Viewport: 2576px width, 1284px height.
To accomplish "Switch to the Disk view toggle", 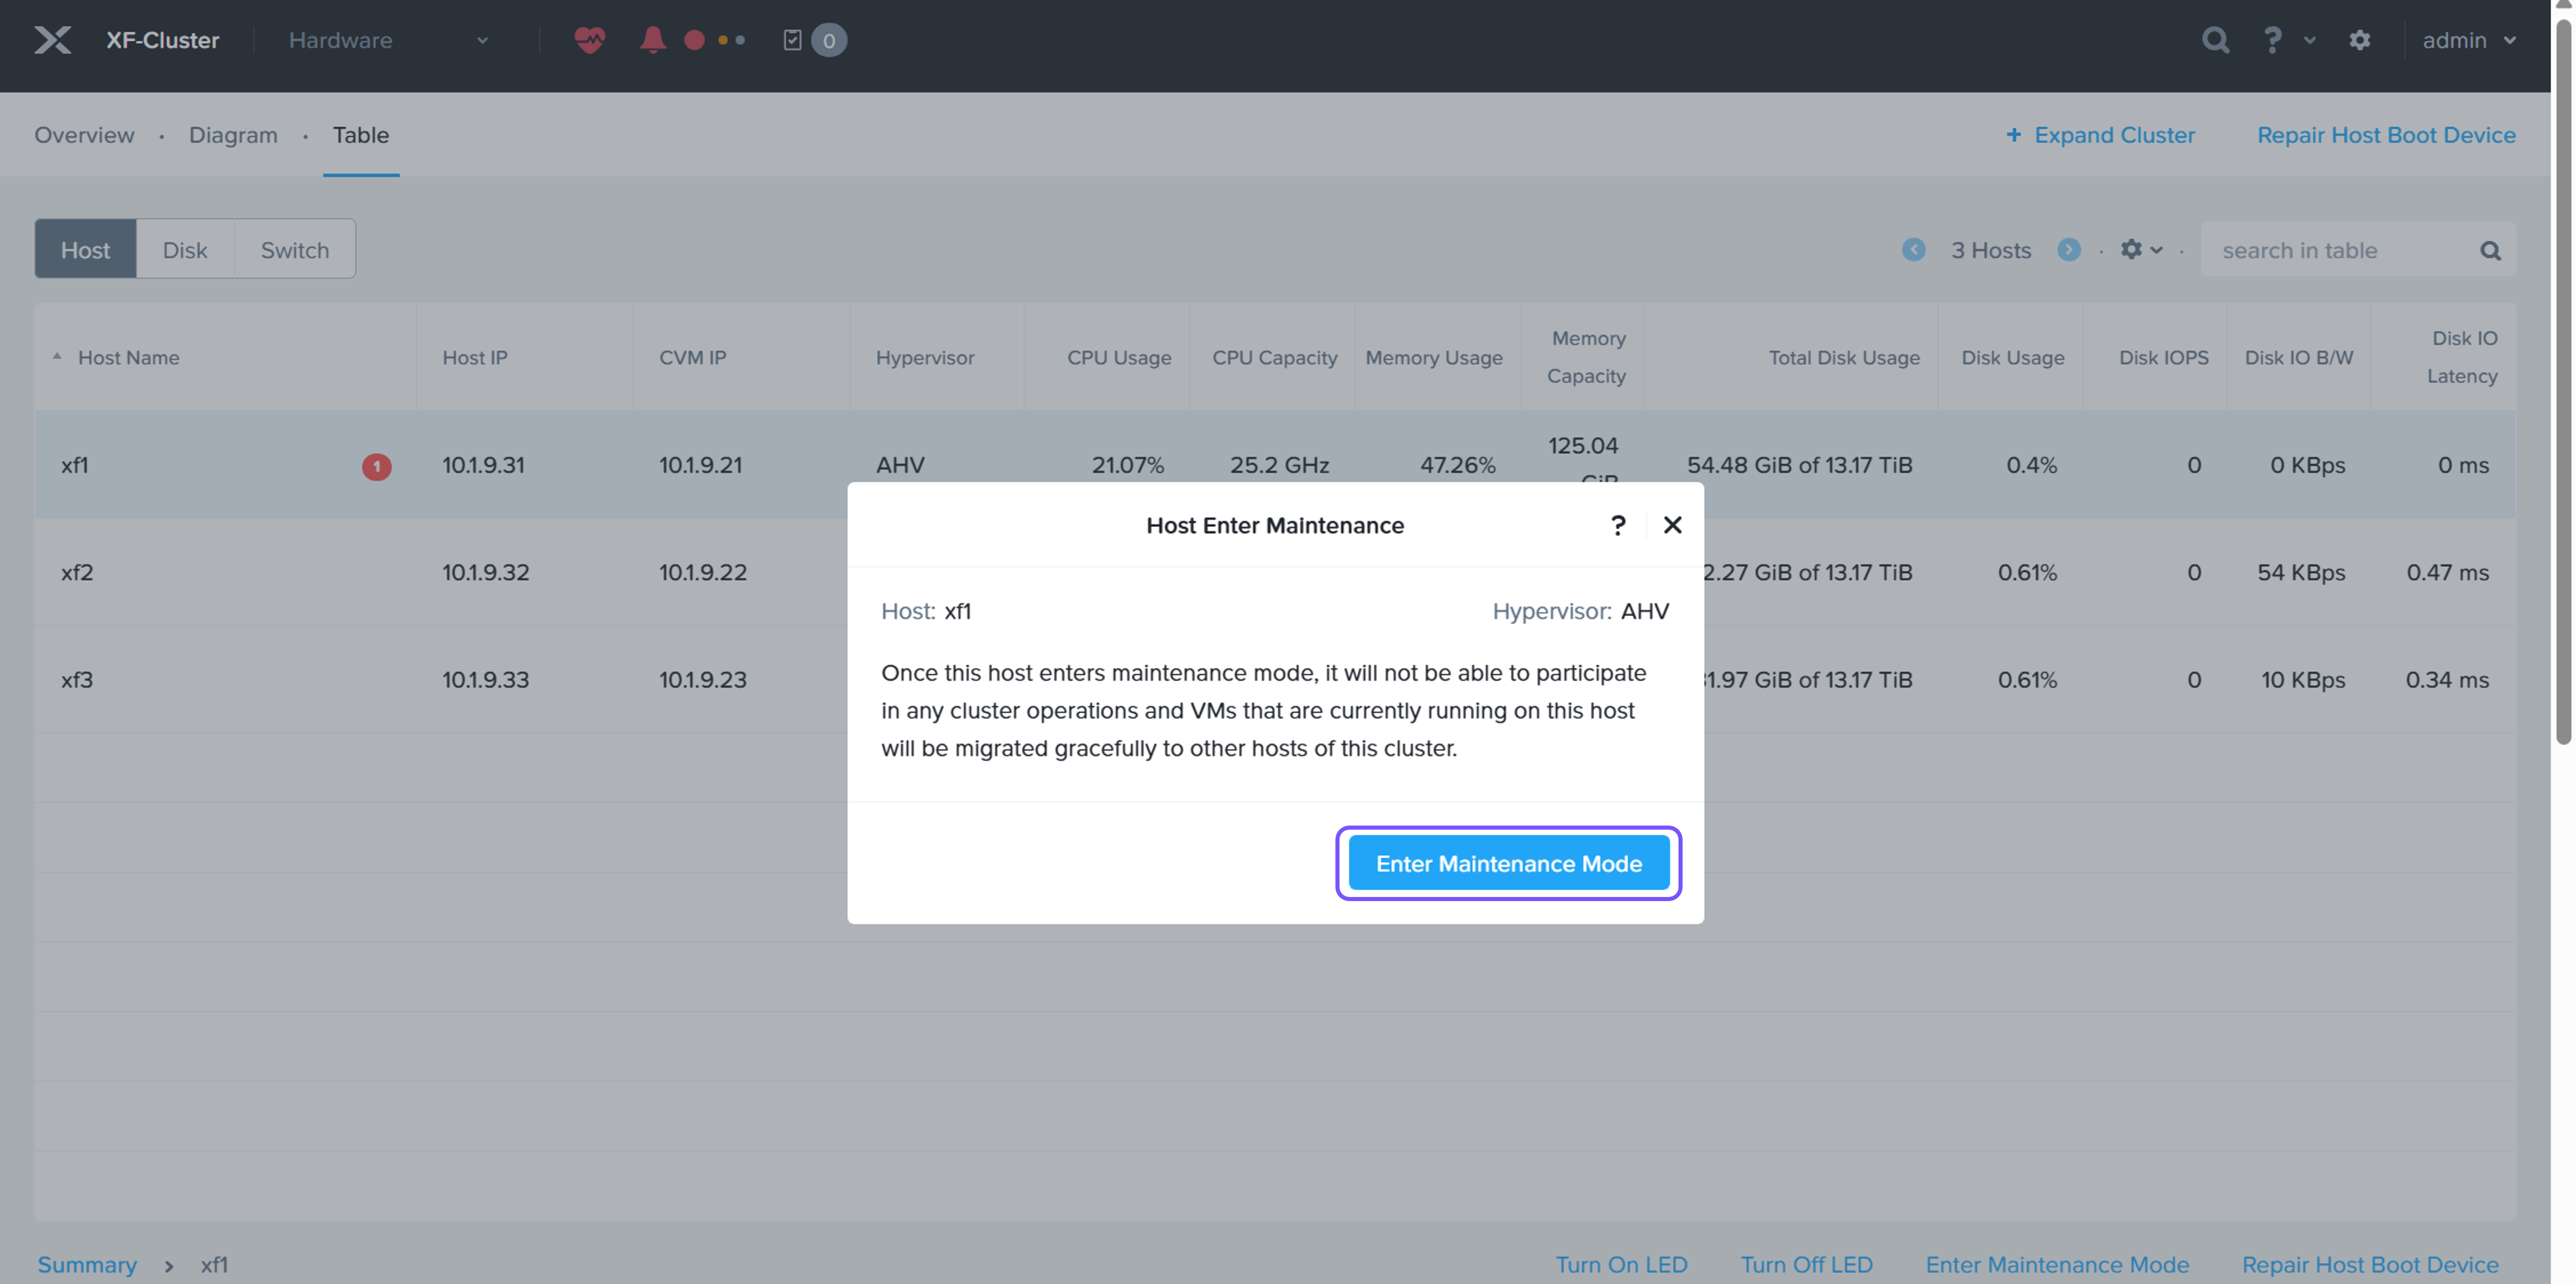I will coord(185,250).
